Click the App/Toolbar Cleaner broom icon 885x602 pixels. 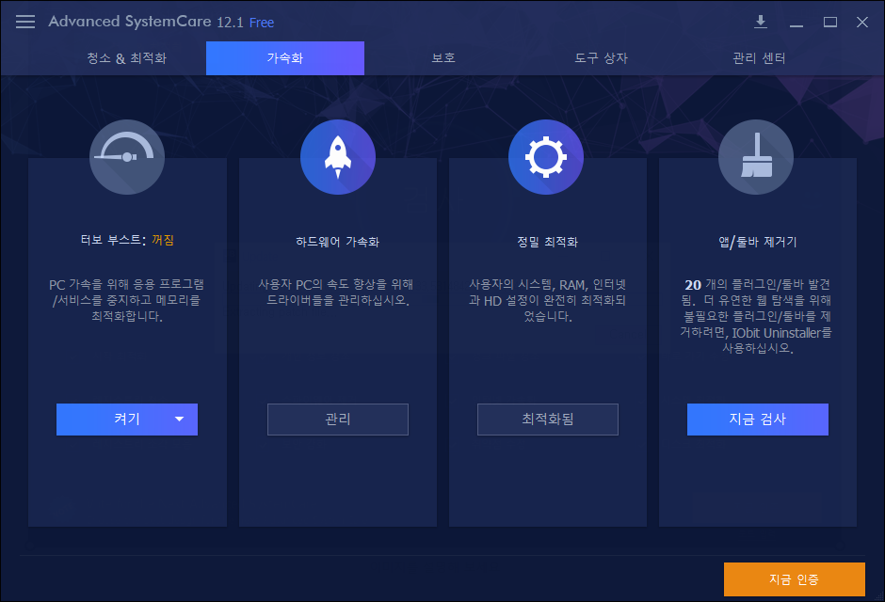[x=756, y=157]
